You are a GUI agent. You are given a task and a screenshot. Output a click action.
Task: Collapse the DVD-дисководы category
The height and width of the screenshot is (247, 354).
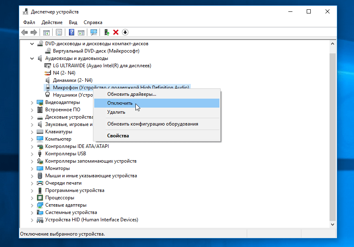[32, 44]
